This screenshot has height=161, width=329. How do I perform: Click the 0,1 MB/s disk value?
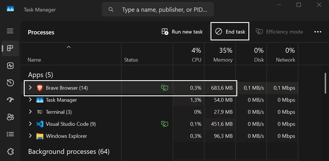pyautogui.click(x=254, y=88)
